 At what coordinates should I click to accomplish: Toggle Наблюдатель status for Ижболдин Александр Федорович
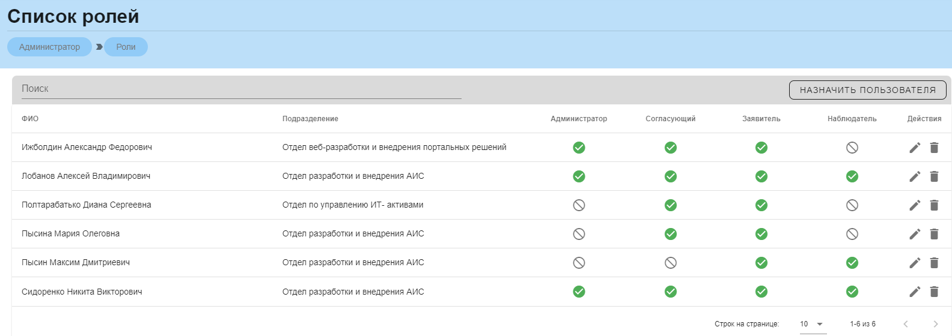point(852,148)
